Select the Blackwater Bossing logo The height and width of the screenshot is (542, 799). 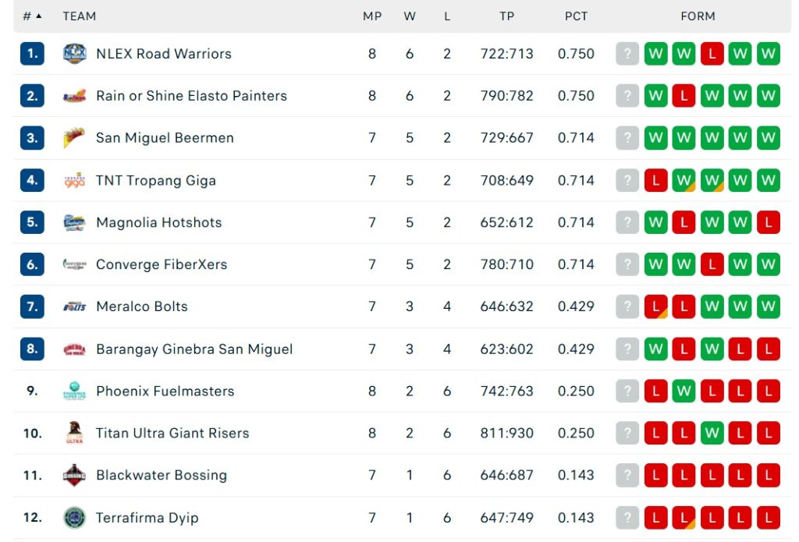(x=74, y=475)
